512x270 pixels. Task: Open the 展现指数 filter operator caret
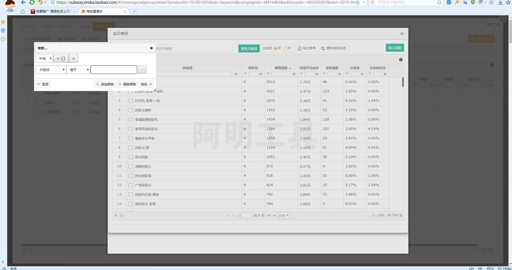point(268,74)
